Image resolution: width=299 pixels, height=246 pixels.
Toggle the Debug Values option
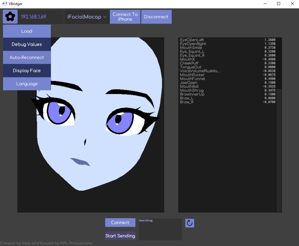(27, 44)
